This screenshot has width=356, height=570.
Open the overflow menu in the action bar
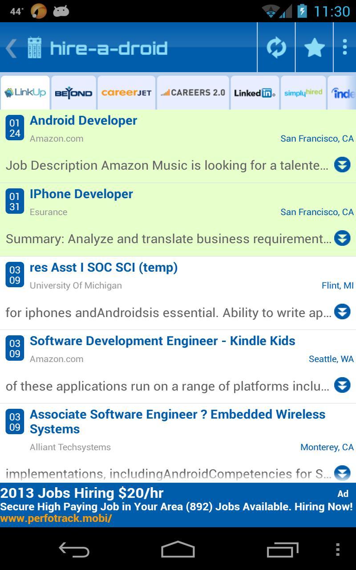[345, 47]
